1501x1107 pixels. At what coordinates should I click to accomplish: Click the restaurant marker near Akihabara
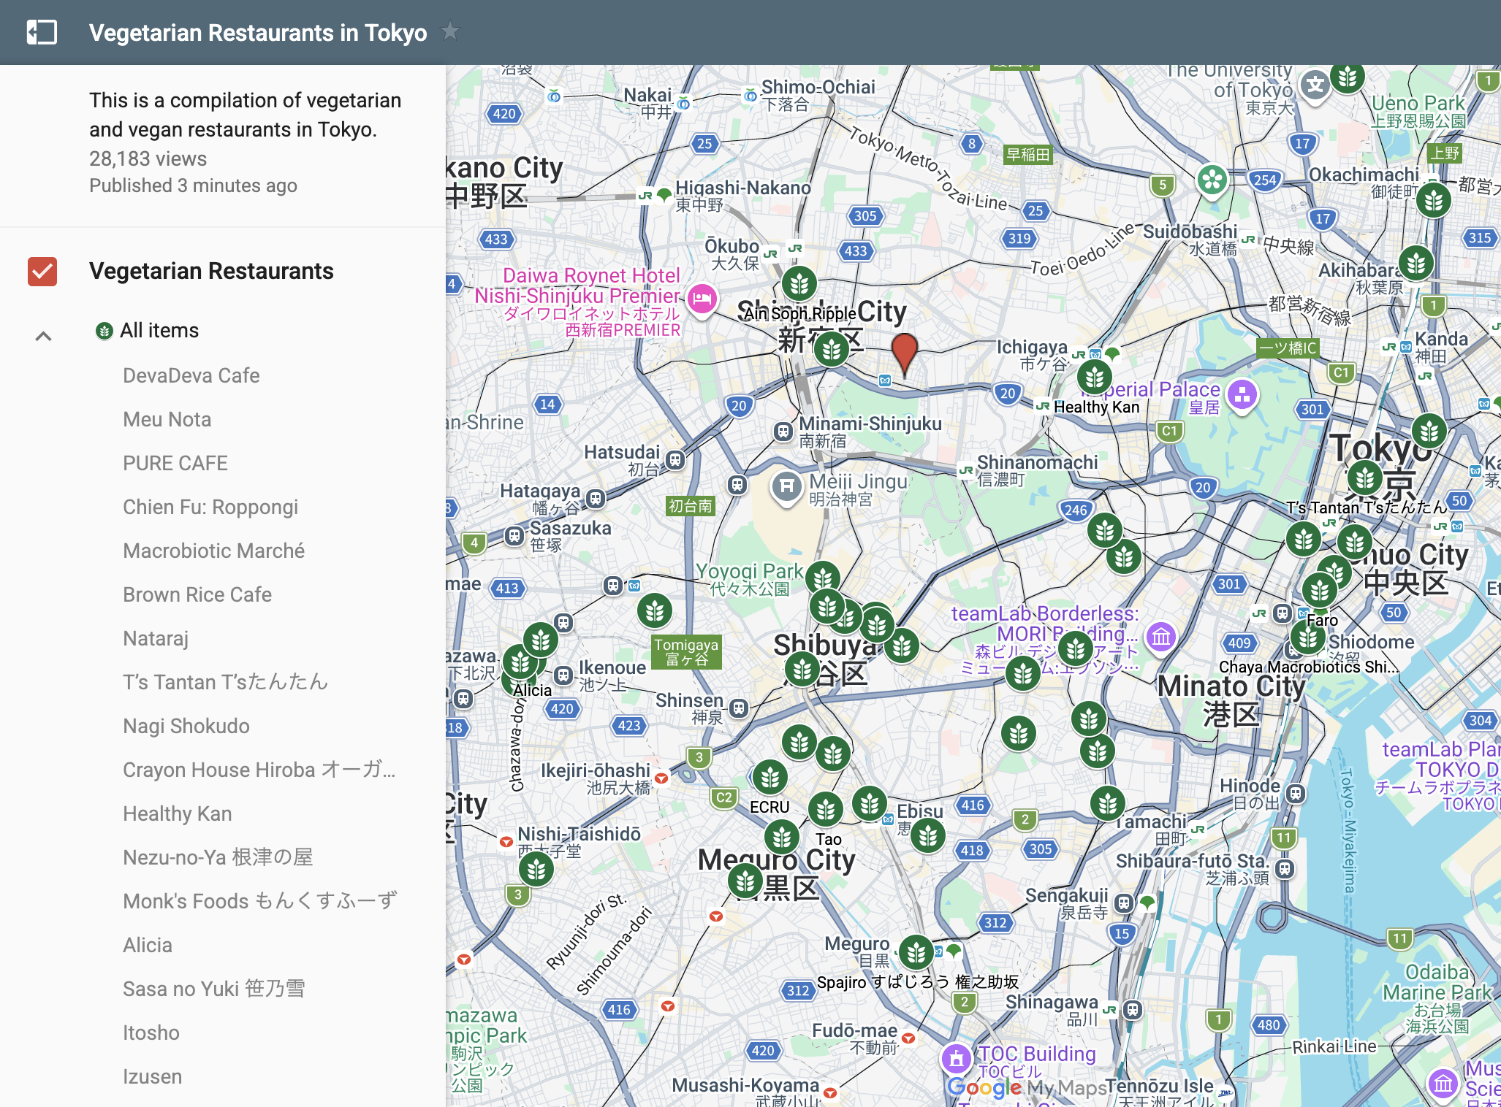click(1415, 263)
